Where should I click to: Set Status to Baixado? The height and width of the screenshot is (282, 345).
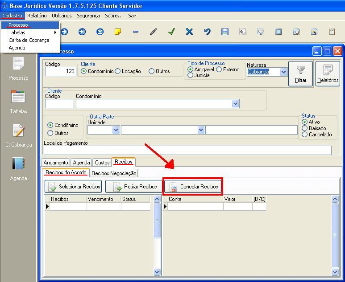point(305,128)
